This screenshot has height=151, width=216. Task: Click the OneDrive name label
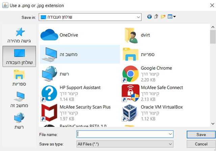pos(69,35)
